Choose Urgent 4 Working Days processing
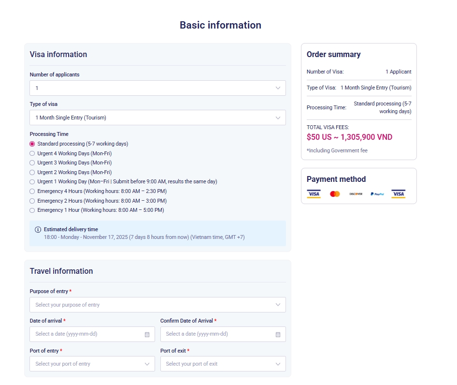The height and width of the screenshot is (385, 457). pos(32,153)
